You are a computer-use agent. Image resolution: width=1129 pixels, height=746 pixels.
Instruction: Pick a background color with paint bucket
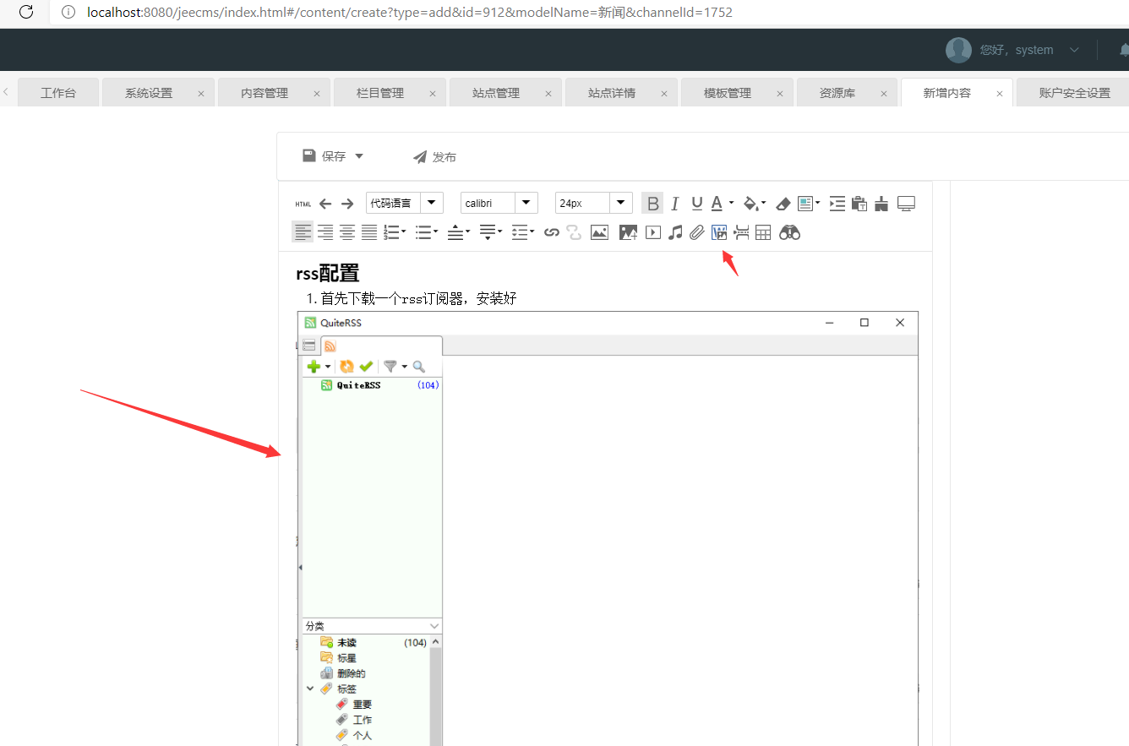click(x=750, y=204)
